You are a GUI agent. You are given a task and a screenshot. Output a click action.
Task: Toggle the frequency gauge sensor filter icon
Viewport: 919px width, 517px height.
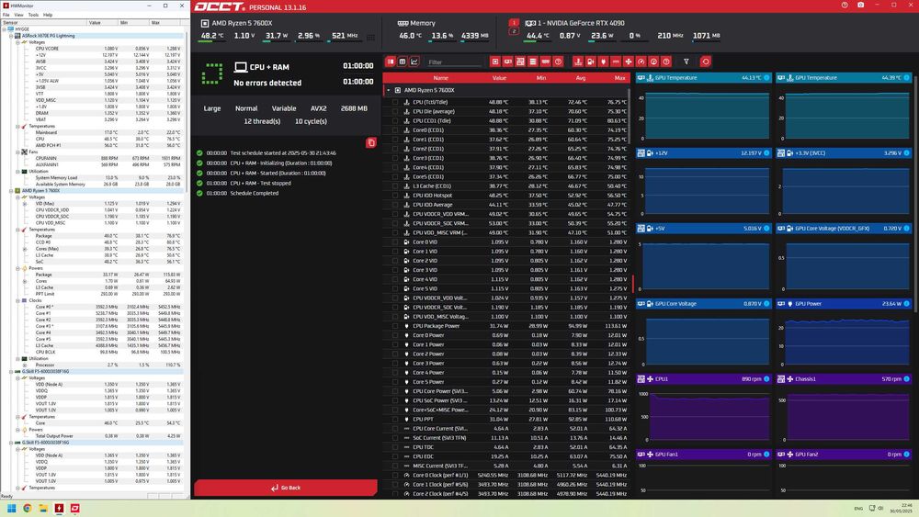[x=641, y=62]
